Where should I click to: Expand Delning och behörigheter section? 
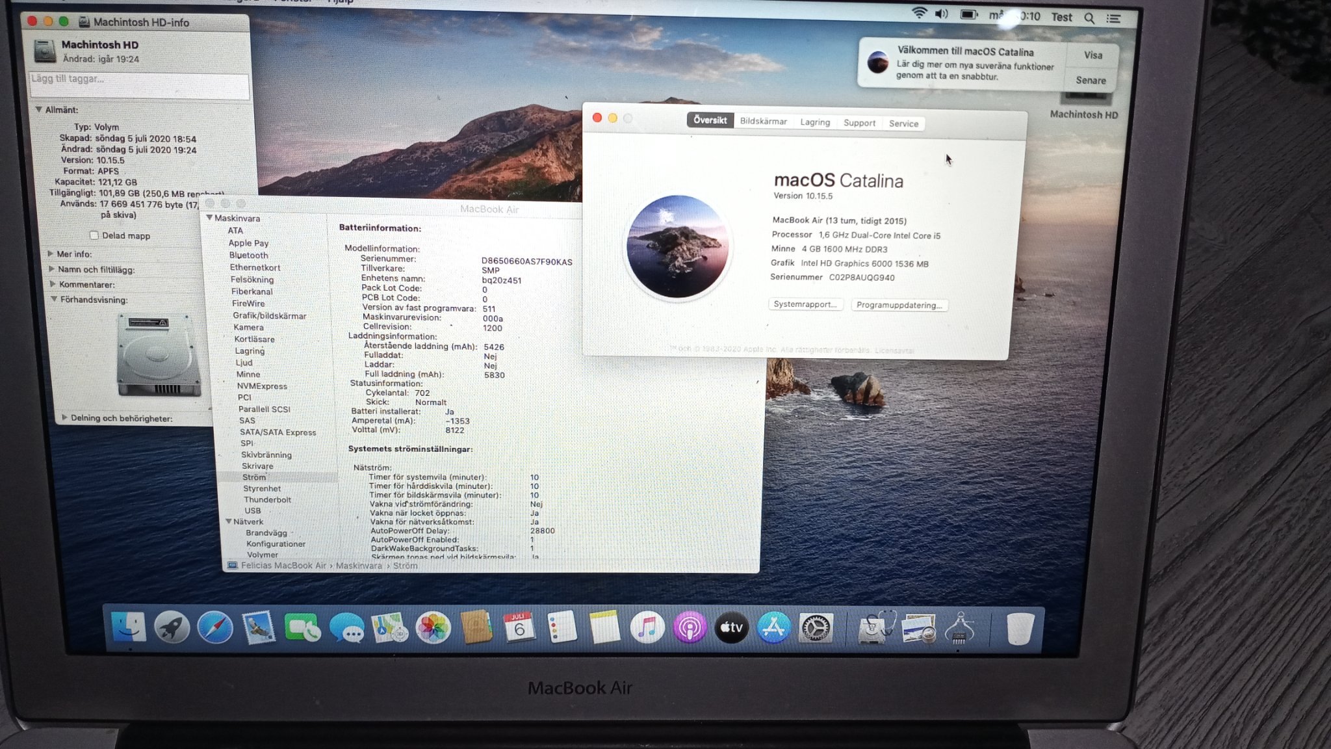(x=64, y=417)
